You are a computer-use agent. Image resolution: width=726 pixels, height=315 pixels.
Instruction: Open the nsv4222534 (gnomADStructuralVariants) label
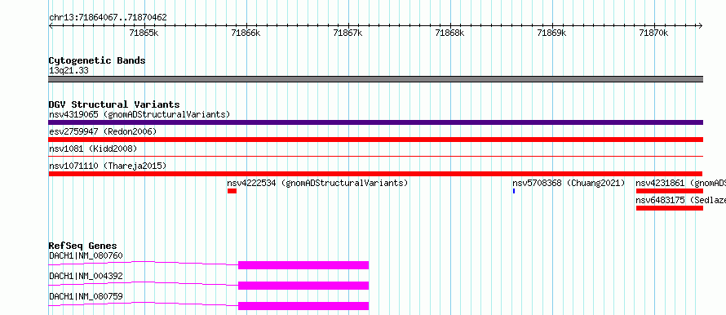tap(317, 183)
